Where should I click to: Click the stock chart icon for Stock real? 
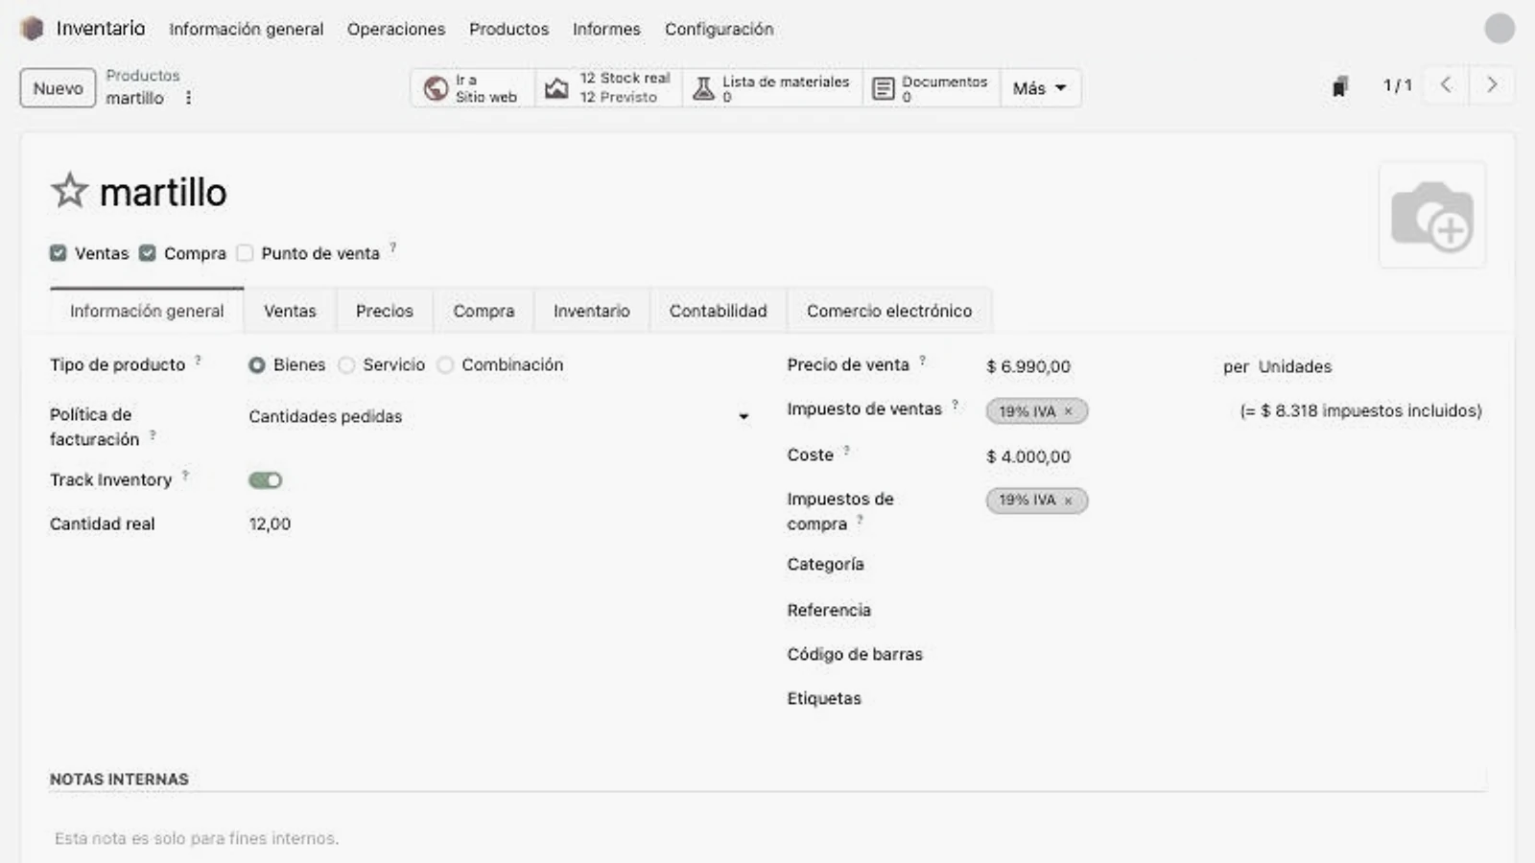coord(556,88)
